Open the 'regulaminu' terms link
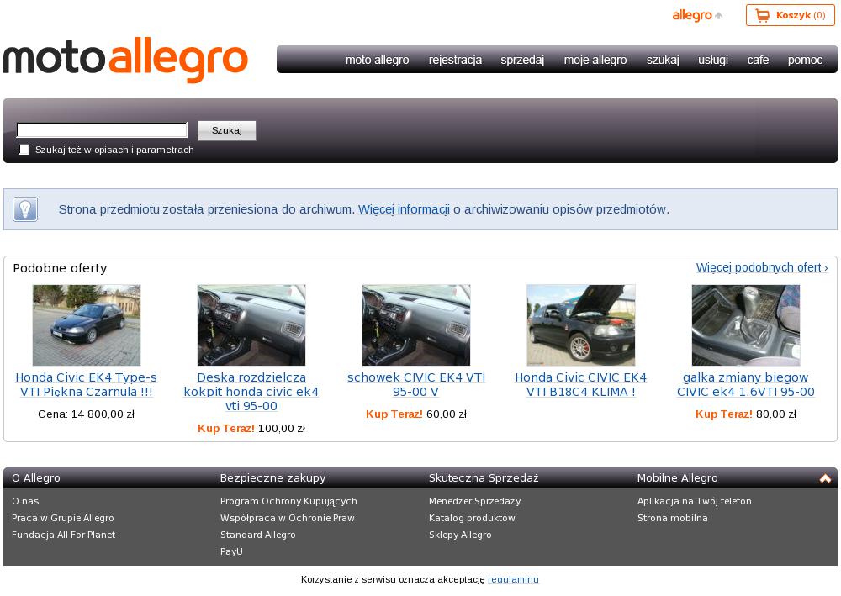Viewport: 841px width, 596px height. click(513, 579)
